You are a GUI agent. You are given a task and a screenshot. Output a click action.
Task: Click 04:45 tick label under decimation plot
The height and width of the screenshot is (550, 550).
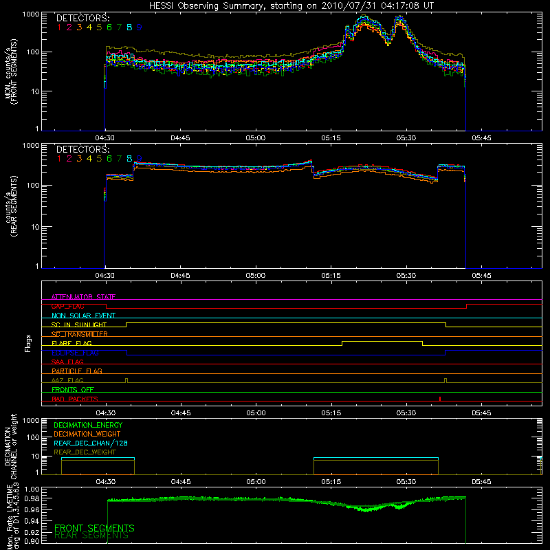click(x=181, y=482)
